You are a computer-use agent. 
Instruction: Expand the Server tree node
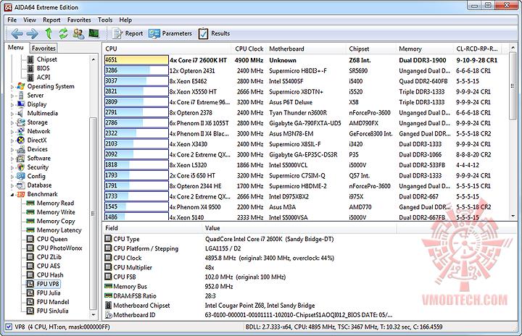point(12,96)
